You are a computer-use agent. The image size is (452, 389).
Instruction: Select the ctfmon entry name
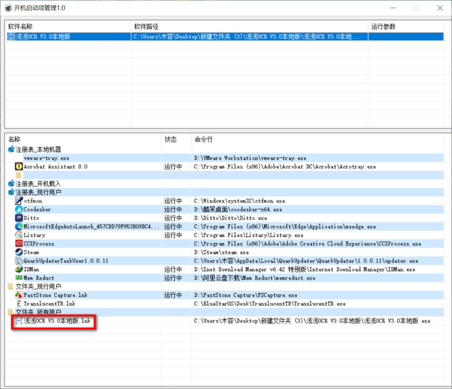coord(33,201)
